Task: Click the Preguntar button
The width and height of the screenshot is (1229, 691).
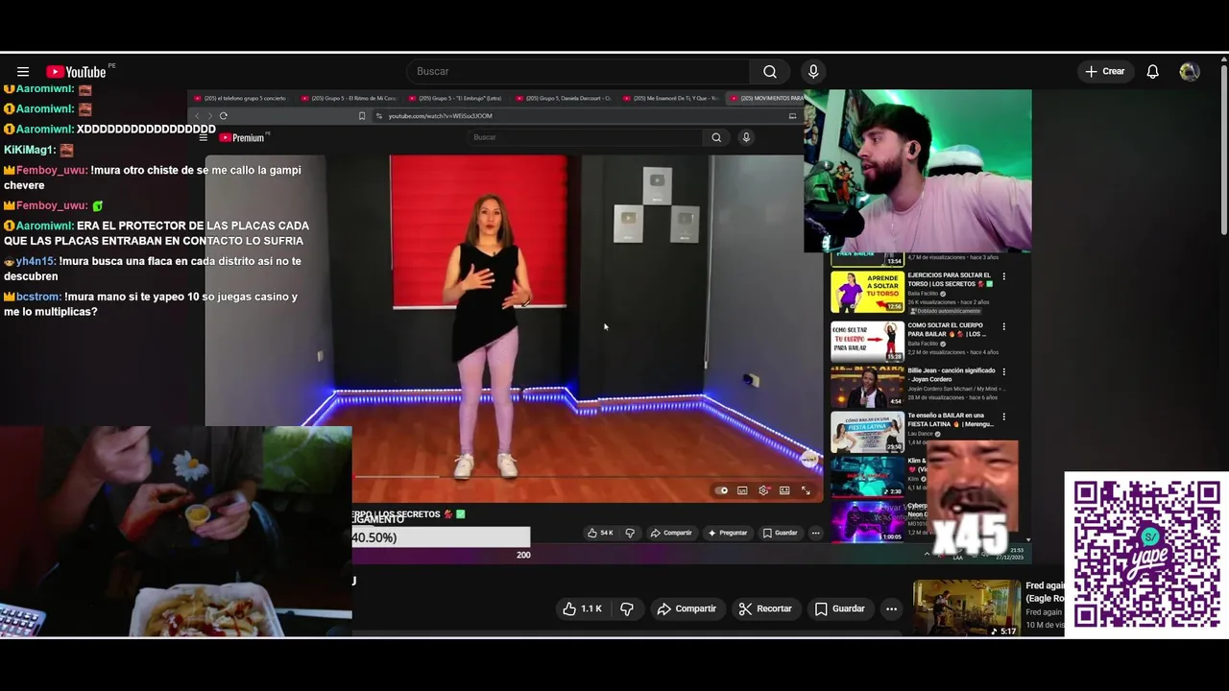Action: click(x=727, y=533)
